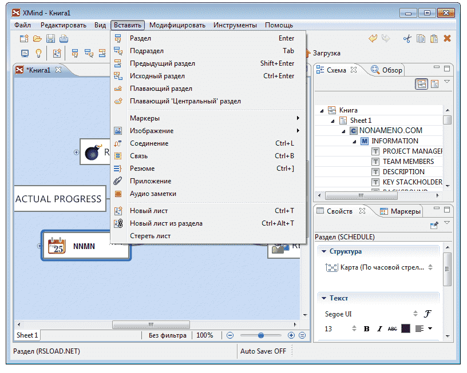Click the orange Undo arrow icon
The width and height of the screenshot is (467, 373).
pos(373,39)
